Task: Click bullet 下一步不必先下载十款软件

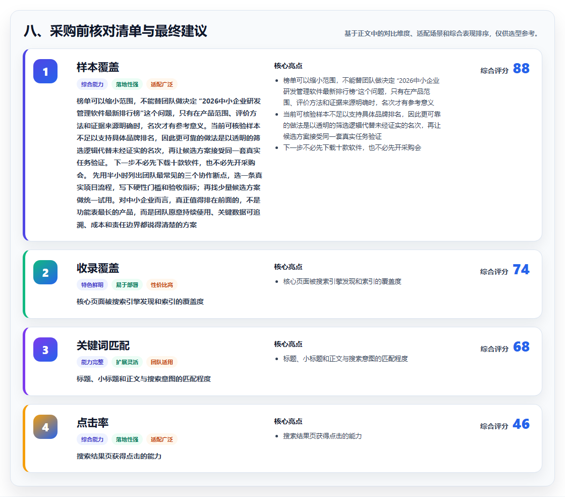Action: [x=352, y=147]
